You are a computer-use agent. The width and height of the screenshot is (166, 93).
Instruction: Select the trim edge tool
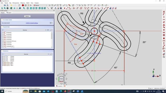102,8
